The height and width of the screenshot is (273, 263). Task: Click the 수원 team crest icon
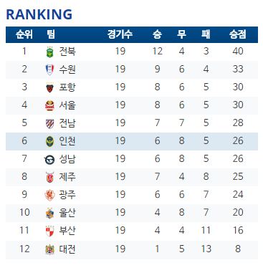pyautogui.click(x=49, y=70)
